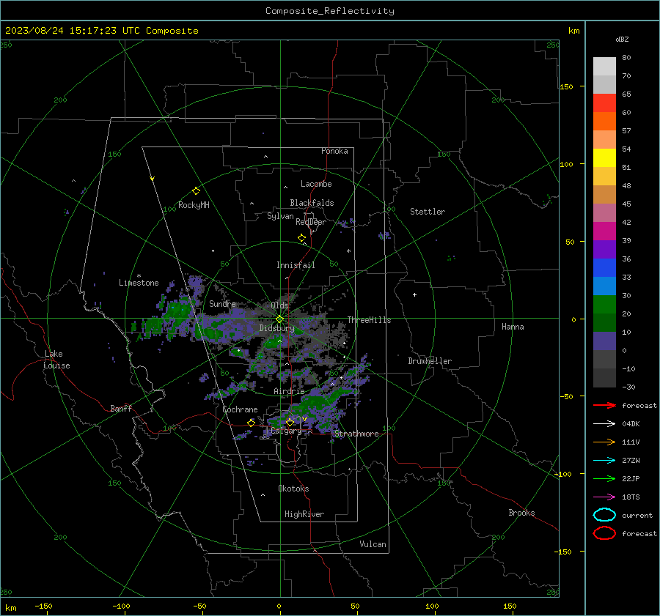Click the orange 111V arrow icon
The image size is (660, 616).
click(x=604, y=442)
